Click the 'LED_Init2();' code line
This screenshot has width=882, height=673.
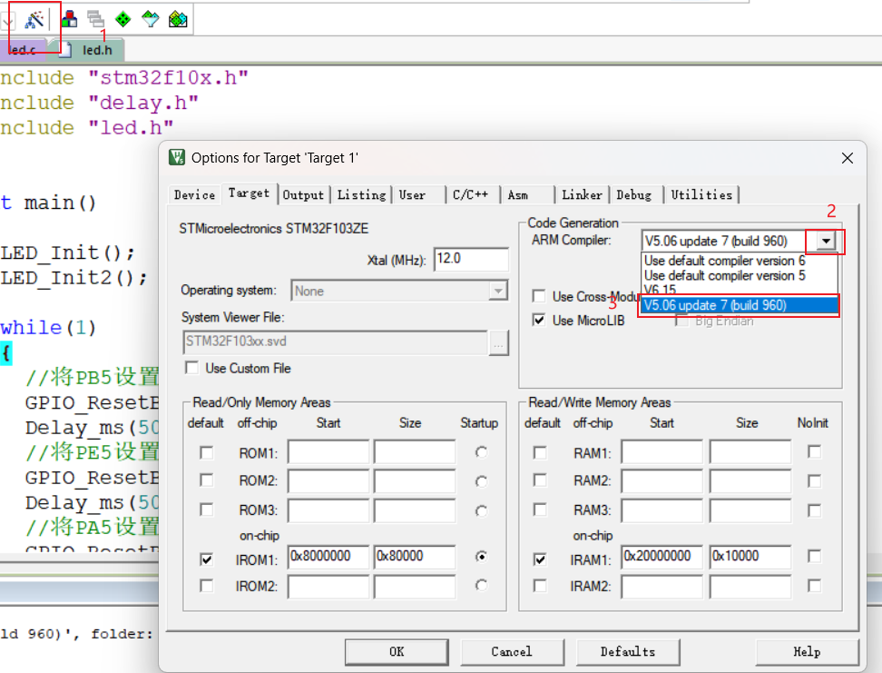tap(73, 278)
